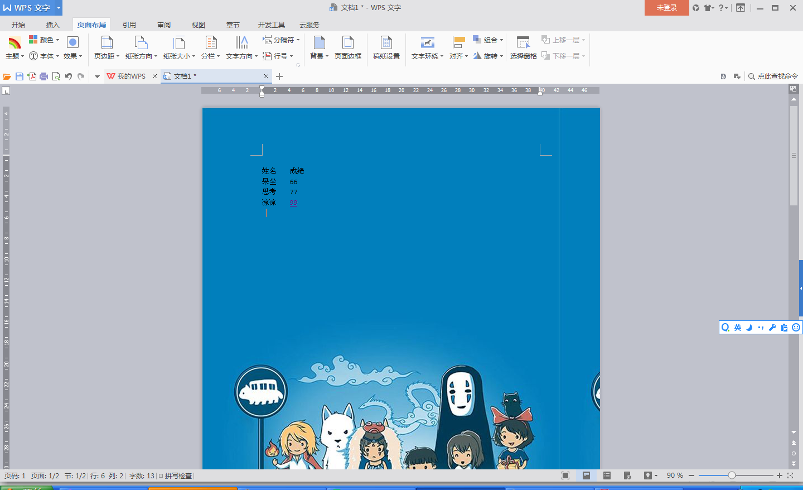Click the 页边距 page margins icon
Screen dimensions: 803x490
(107, 43)
